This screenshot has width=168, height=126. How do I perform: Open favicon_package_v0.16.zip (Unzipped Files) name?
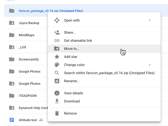click(51, 11)
